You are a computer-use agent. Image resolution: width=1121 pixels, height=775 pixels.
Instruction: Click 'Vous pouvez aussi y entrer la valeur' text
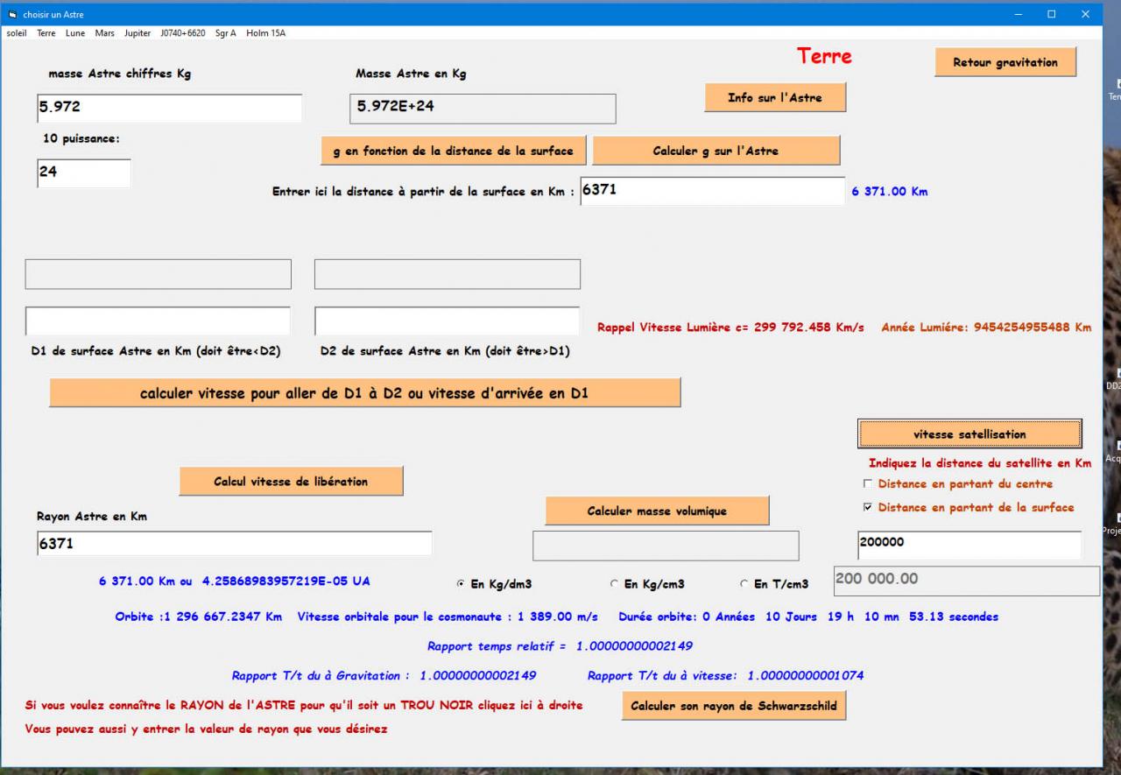click(x=206, y=729)
